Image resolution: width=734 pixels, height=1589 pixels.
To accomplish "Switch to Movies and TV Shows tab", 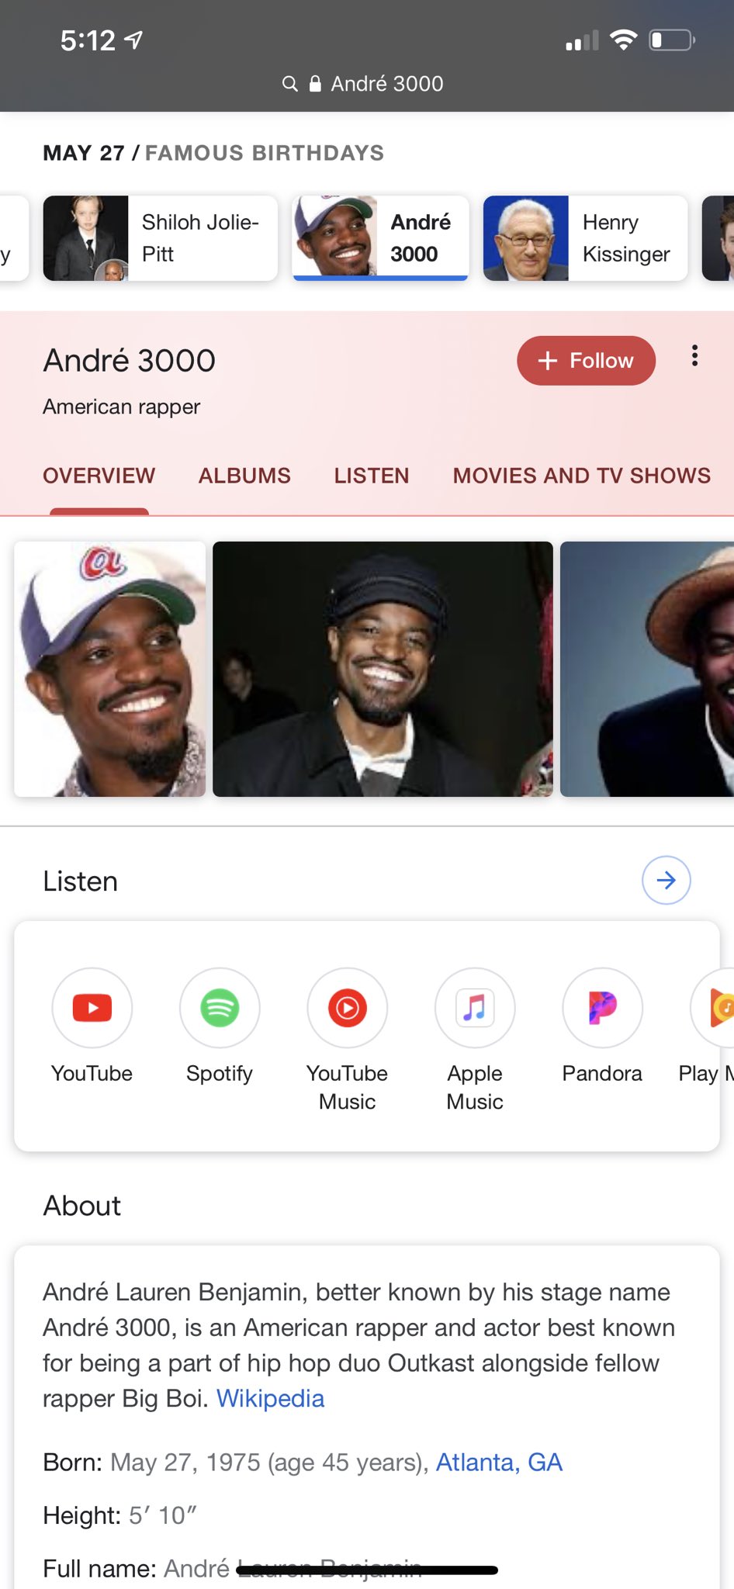I will pos(582,476).
